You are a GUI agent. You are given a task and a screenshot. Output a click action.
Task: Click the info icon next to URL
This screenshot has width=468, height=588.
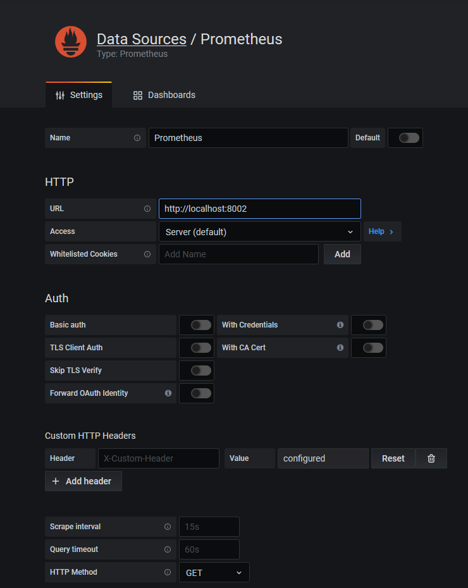pos(147,209)
